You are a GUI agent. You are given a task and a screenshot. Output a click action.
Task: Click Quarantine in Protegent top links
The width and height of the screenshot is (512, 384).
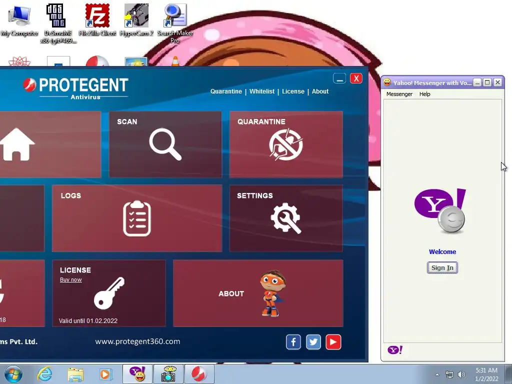[x=226, y=91]
